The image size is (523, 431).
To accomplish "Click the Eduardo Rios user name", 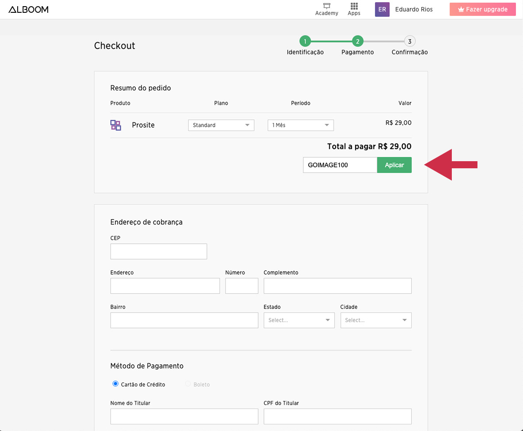I will pos(414,9).
